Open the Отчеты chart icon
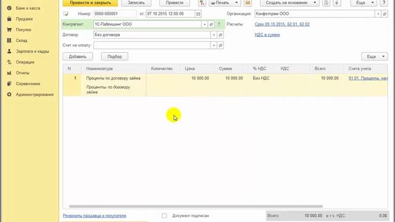The width and height of the screenshot is (395, 222). (9, 73)
